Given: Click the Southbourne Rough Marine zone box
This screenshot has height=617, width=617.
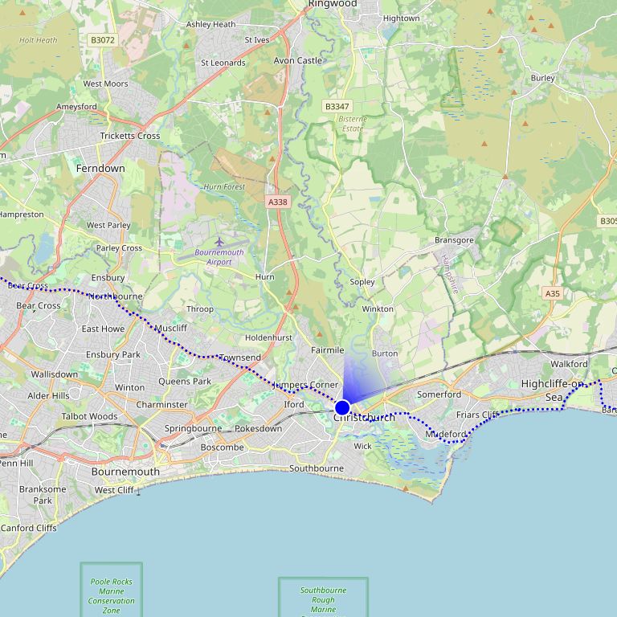Looking at the screenshot, I should point(324,598).
